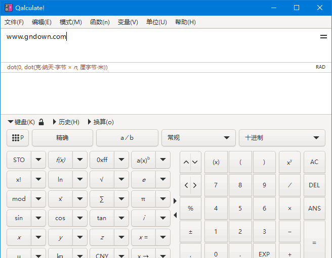Viewport: 332px width, 258px height.
Task: Click the smart parentheses (x) key
Action: pyautogui.click(x=216, y=162)
